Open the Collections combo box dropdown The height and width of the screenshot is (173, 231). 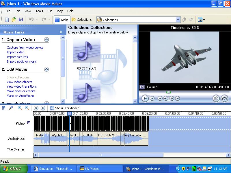[x=178, y=20]
